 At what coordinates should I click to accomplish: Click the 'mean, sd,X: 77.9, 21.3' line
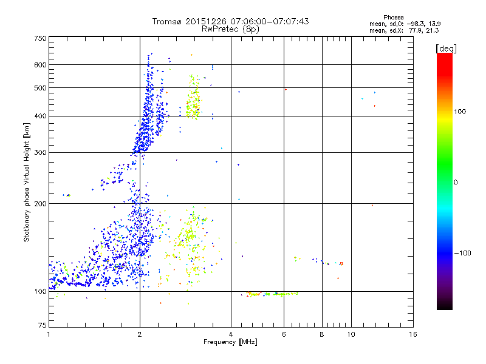pos(404,30)
